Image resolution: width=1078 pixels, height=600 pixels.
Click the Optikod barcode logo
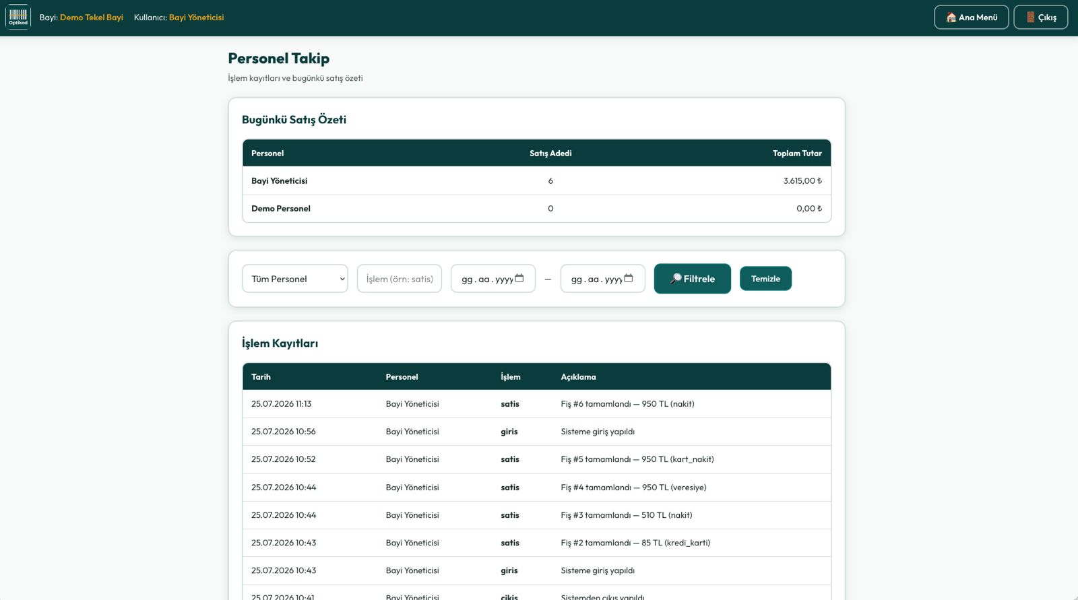18,17
